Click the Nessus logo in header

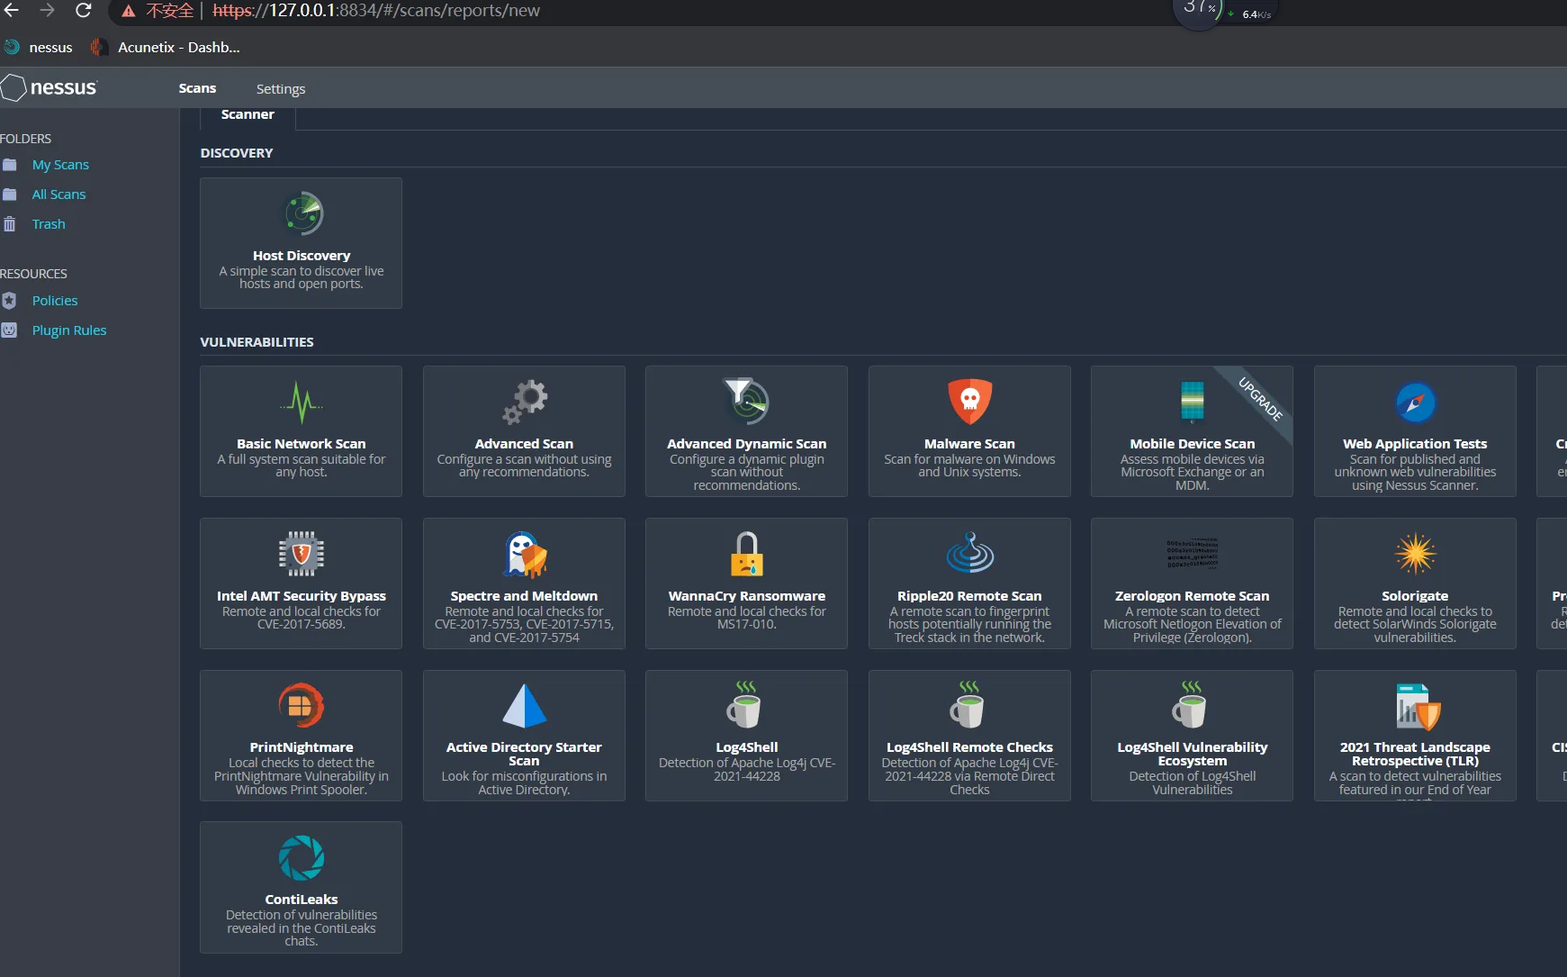[x=50, y=87]
